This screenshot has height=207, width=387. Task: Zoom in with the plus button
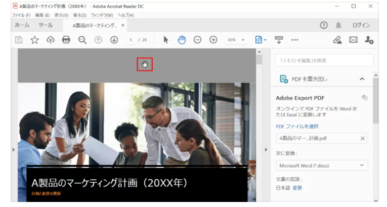[x=213, y=40]
